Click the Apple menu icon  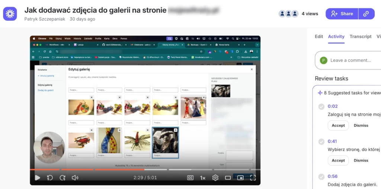pyautogui.click(x=34, y=39)
